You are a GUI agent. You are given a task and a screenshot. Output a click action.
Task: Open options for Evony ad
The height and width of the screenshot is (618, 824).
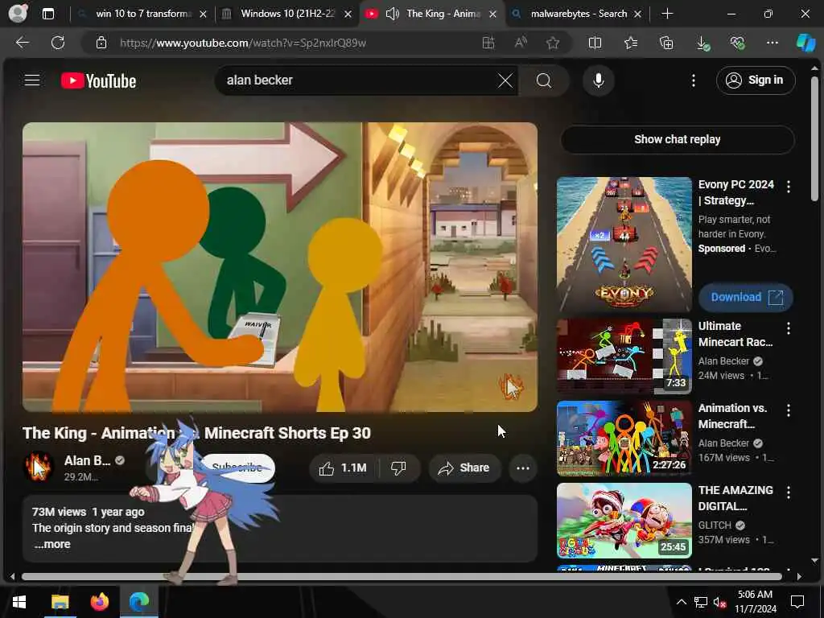789,187
